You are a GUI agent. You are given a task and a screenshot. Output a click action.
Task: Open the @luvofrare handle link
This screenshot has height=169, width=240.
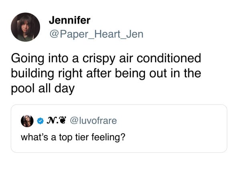pos(93,121)
